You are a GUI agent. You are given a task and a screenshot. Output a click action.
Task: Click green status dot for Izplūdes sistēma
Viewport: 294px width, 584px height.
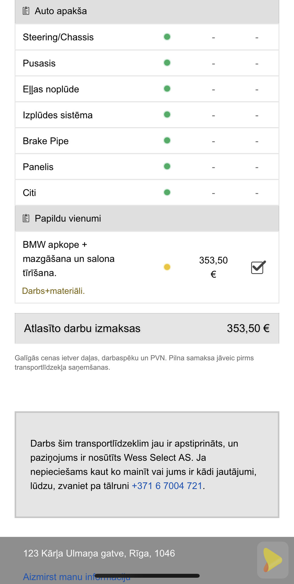tap(167, 115)
